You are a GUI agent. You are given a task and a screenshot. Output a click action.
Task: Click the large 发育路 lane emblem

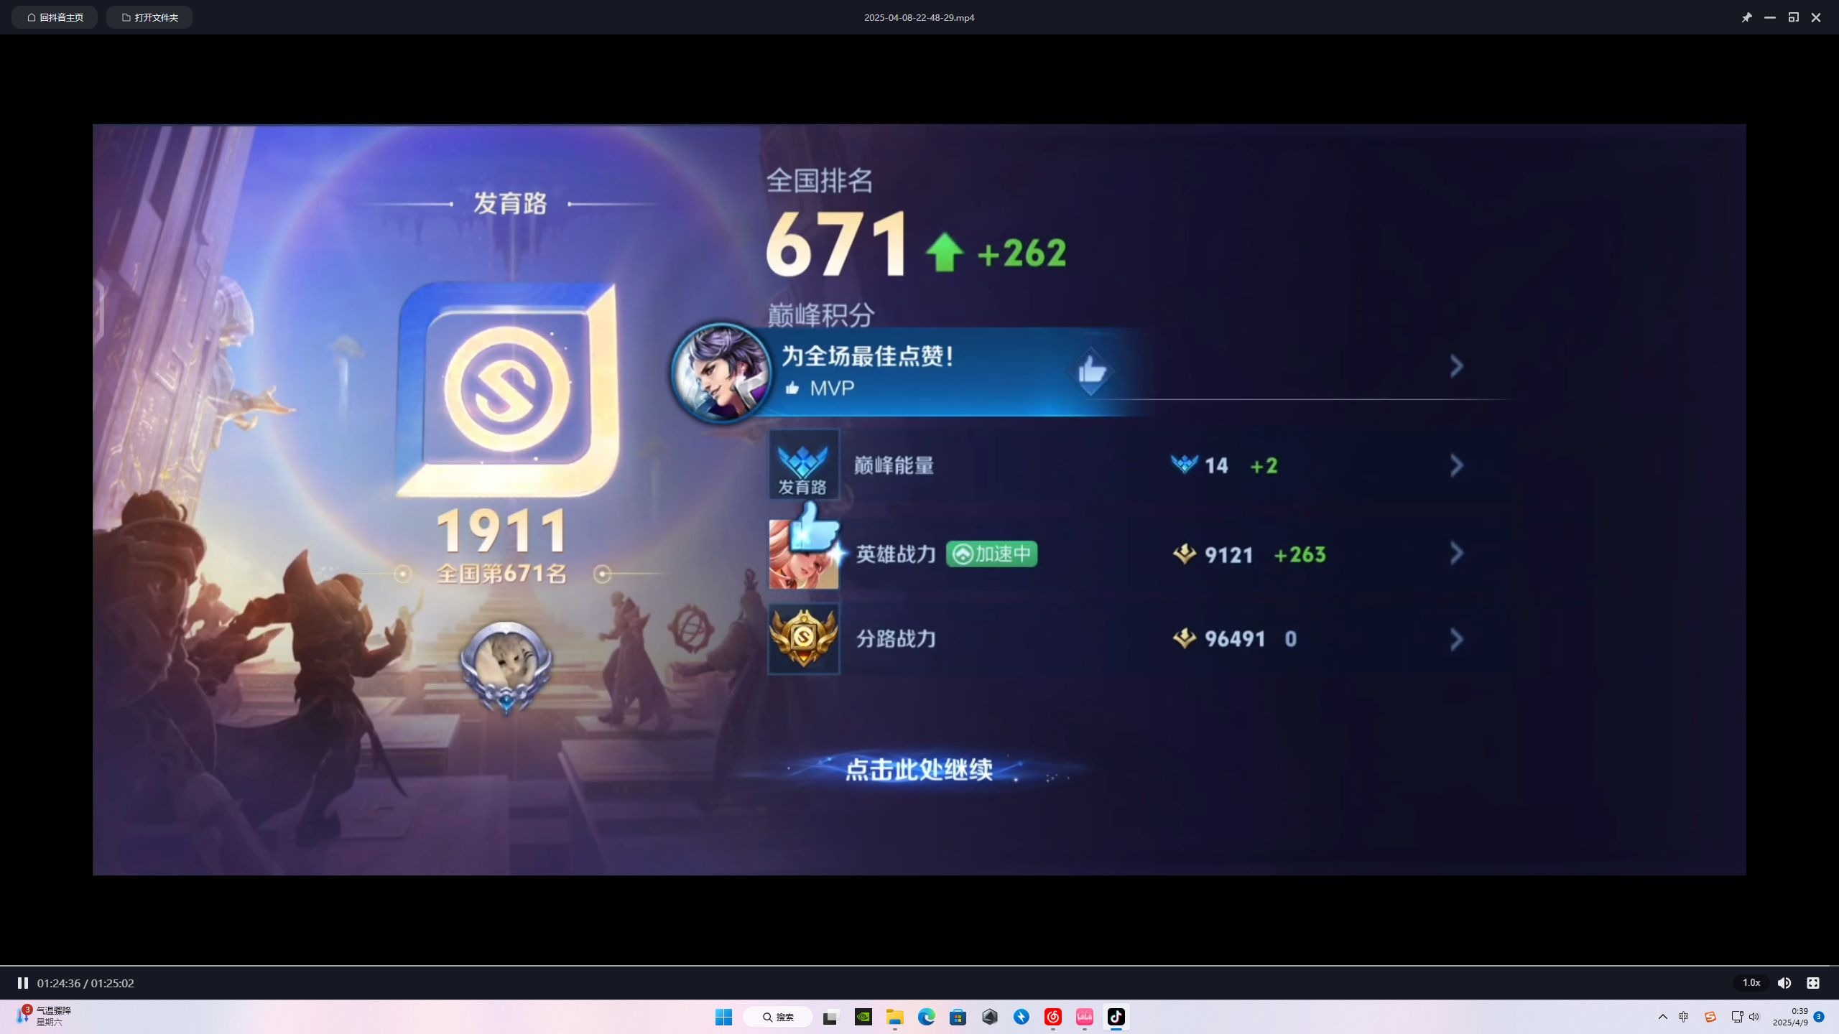tap(508, 389)
